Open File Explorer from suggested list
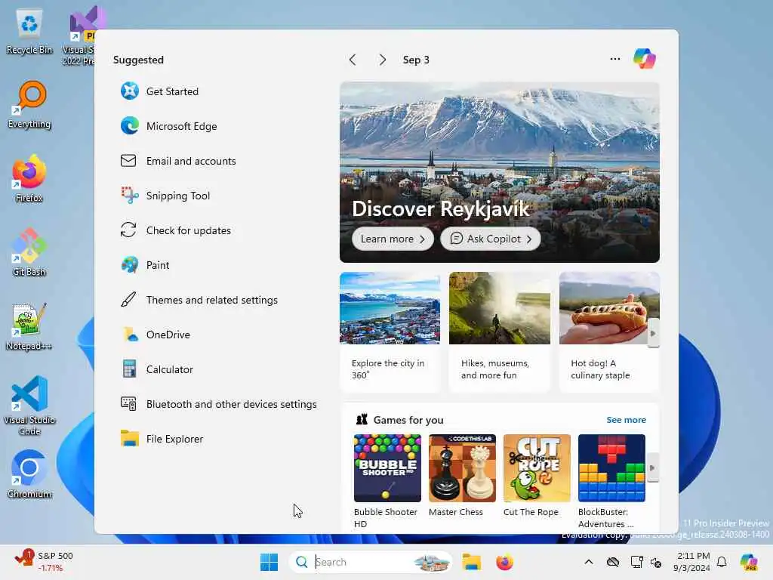This screenshot has height=580, width=773. tap(162, 439)
